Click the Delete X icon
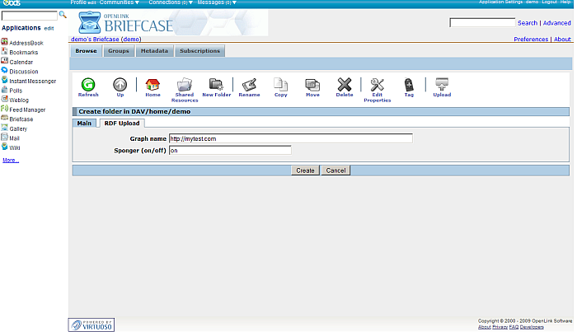 tap(345, 84)
